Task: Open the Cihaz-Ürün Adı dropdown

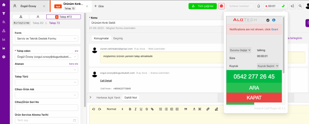Action: pos(46,95)
